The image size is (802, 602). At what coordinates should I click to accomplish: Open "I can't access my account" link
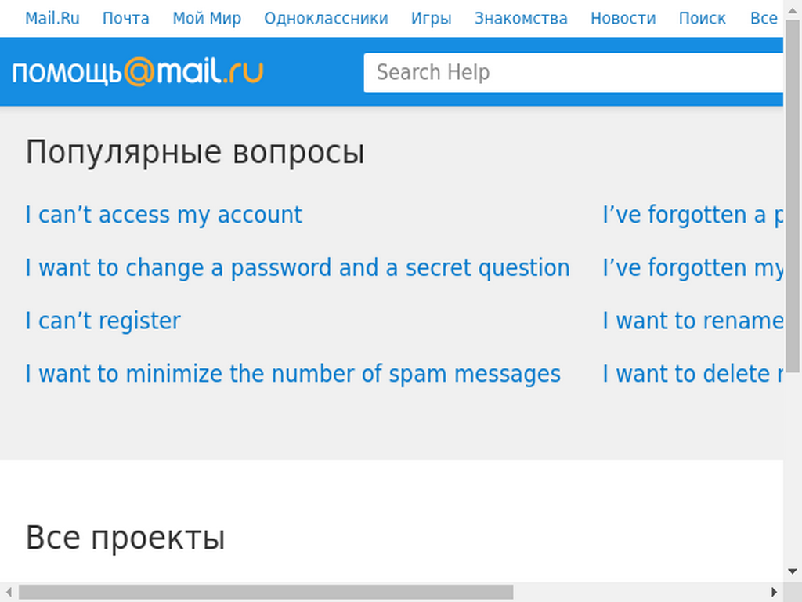click(164, 215)
